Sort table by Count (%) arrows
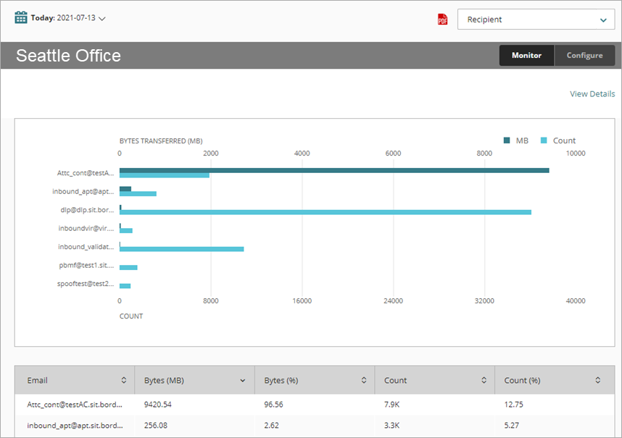 598,380
